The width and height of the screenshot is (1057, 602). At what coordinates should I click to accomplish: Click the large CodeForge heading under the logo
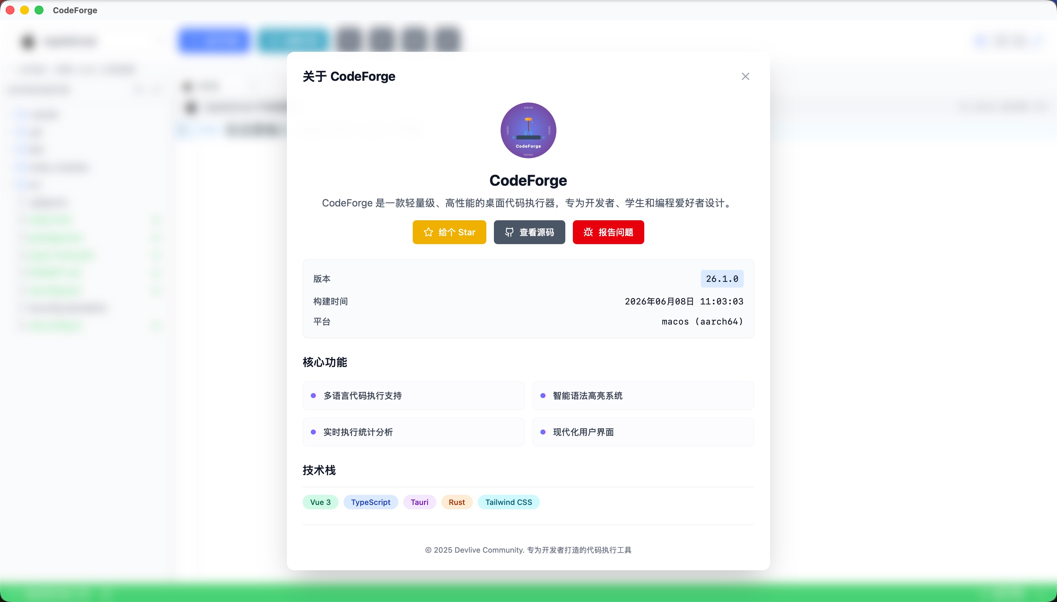pyautogui.click(x=528, y=181)
